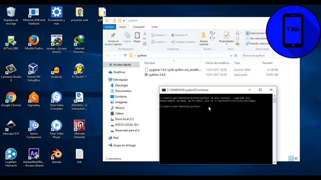Screen dimensions: 321x180
Task: Switch to the Inicio ribbon tab
Action: [x=122, y=27]
